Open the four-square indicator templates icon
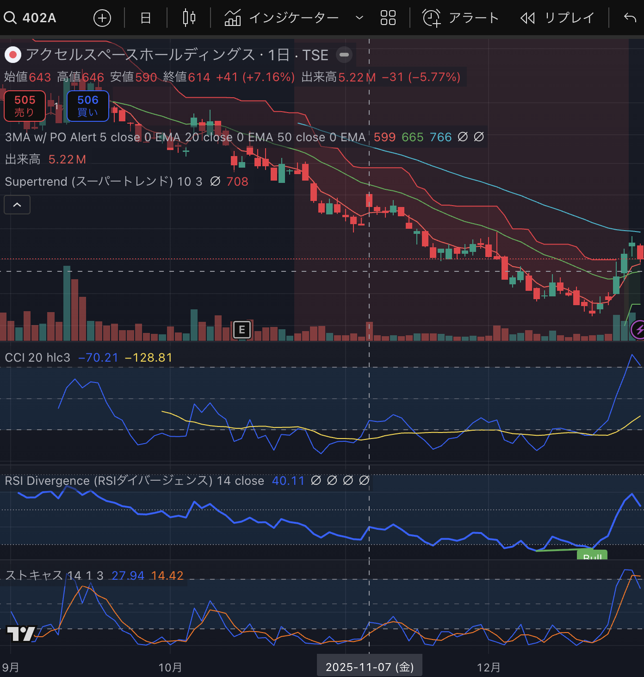This screenshot has height=677, width=644. click(x=388, y=18)
